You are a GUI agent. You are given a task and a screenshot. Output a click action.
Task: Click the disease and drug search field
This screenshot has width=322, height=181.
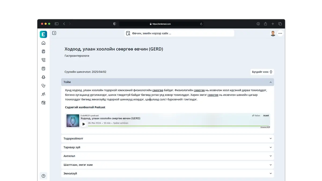[179, 33]
